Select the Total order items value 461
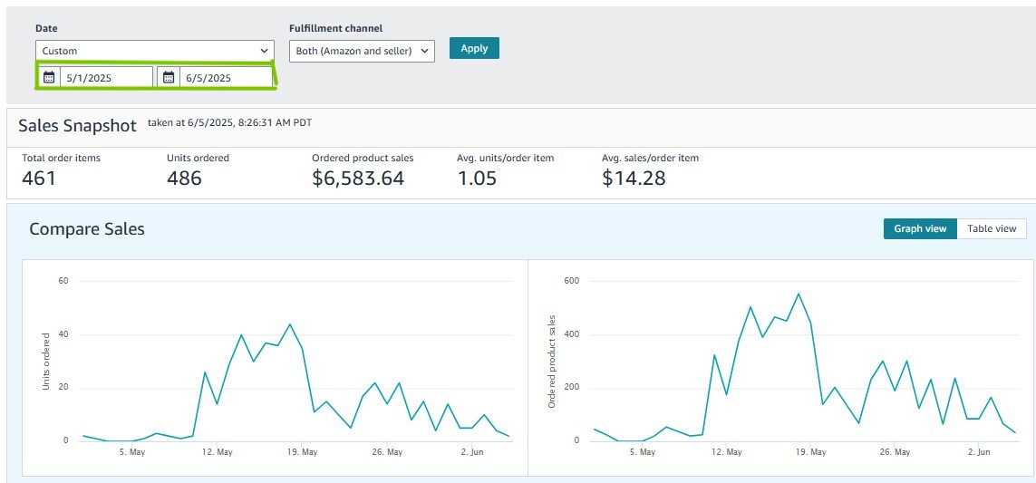1036x483 pixels. click(39, 178)
